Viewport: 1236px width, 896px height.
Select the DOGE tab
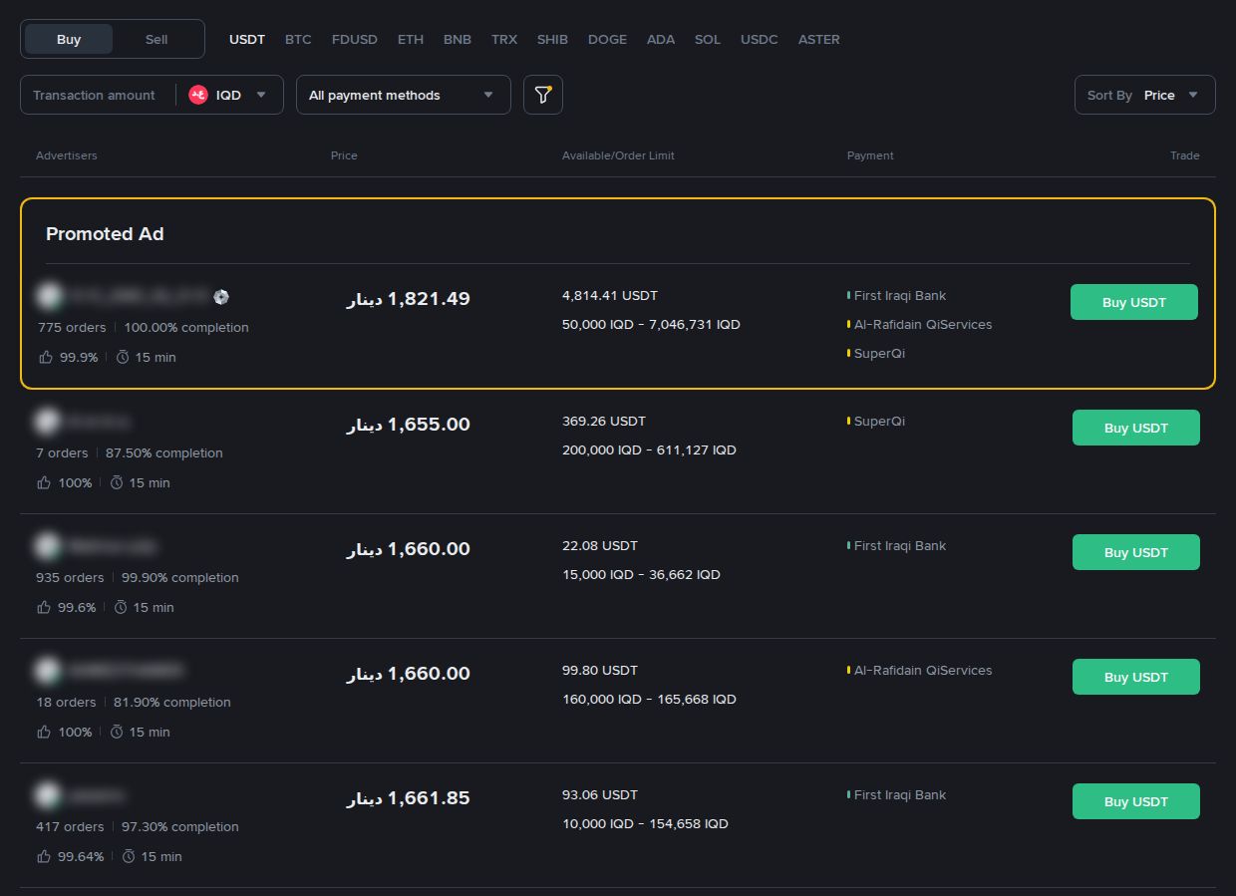tap(607, 40)
